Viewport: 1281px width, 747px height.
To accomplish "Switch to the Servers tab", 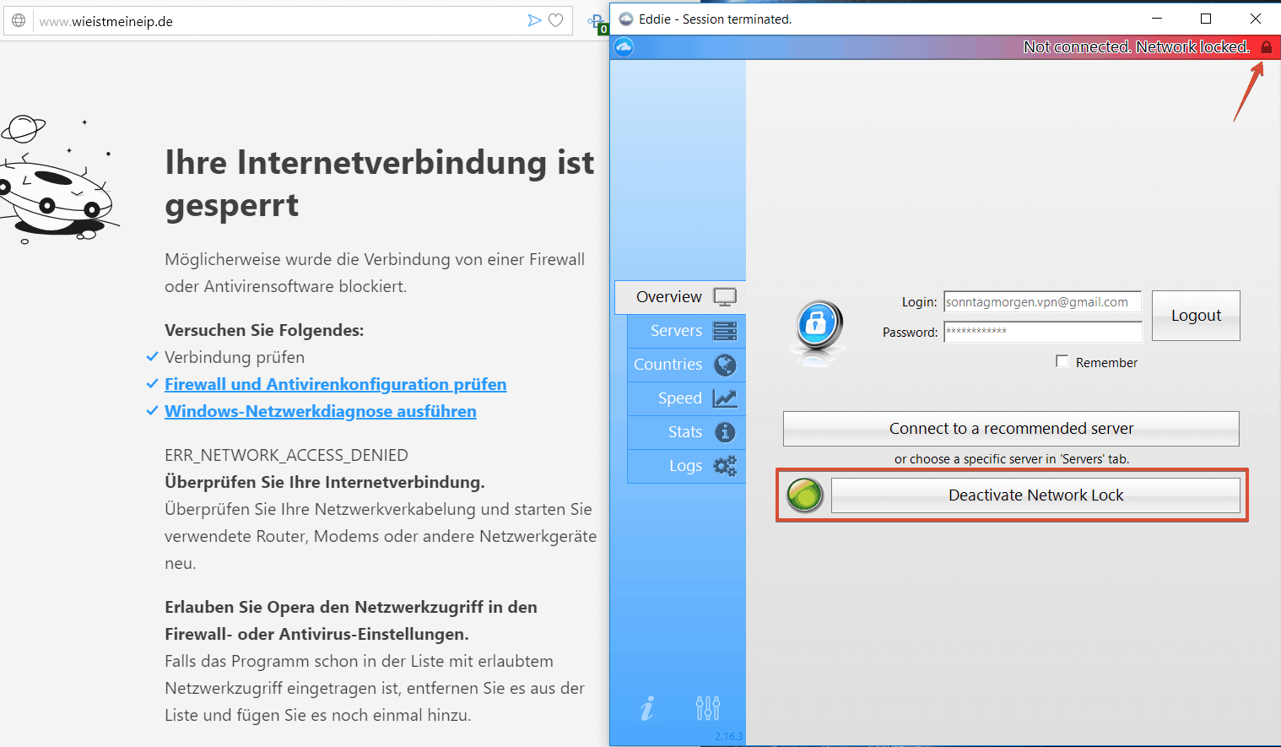I will click(x=686, y=331).
